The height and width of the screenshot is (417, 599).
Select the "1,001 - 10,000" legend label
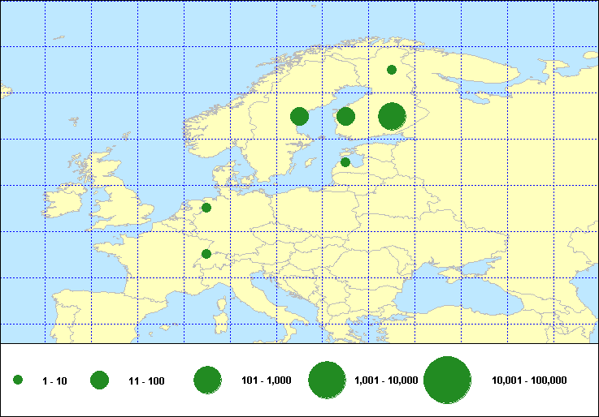[x=386, y=380]
